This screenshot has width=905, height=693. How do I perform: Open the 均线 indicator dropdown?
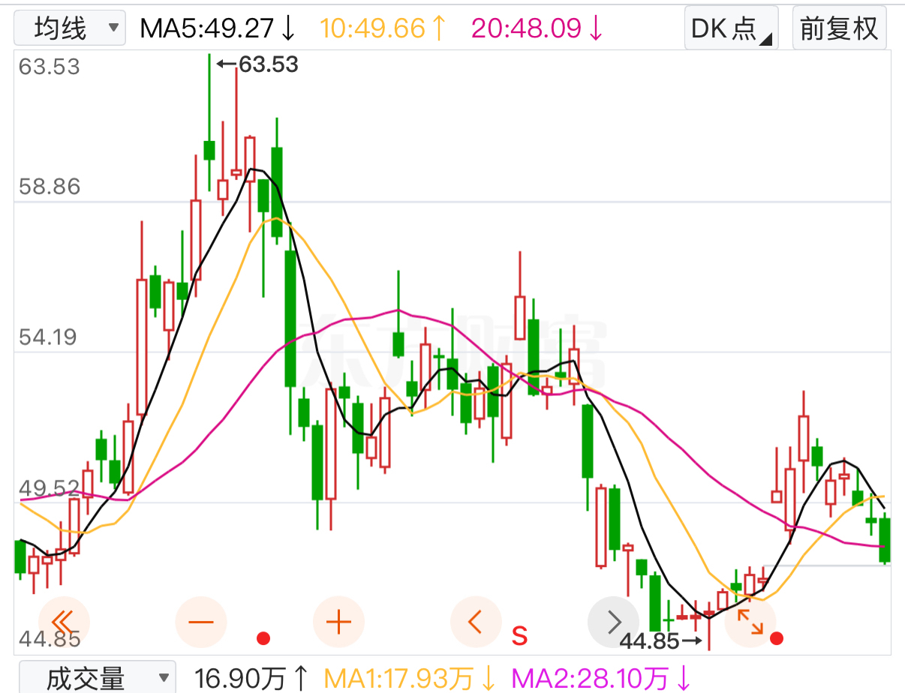[x=71, y=28]
